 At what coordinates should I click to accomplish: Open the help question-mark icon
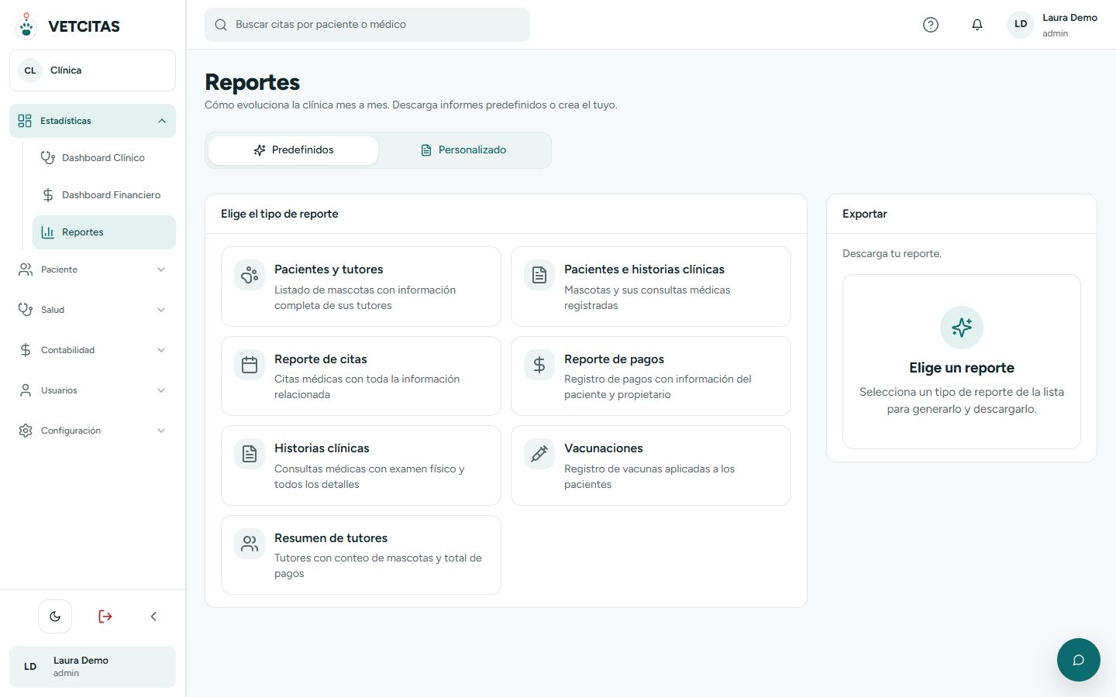coord(931,25)
